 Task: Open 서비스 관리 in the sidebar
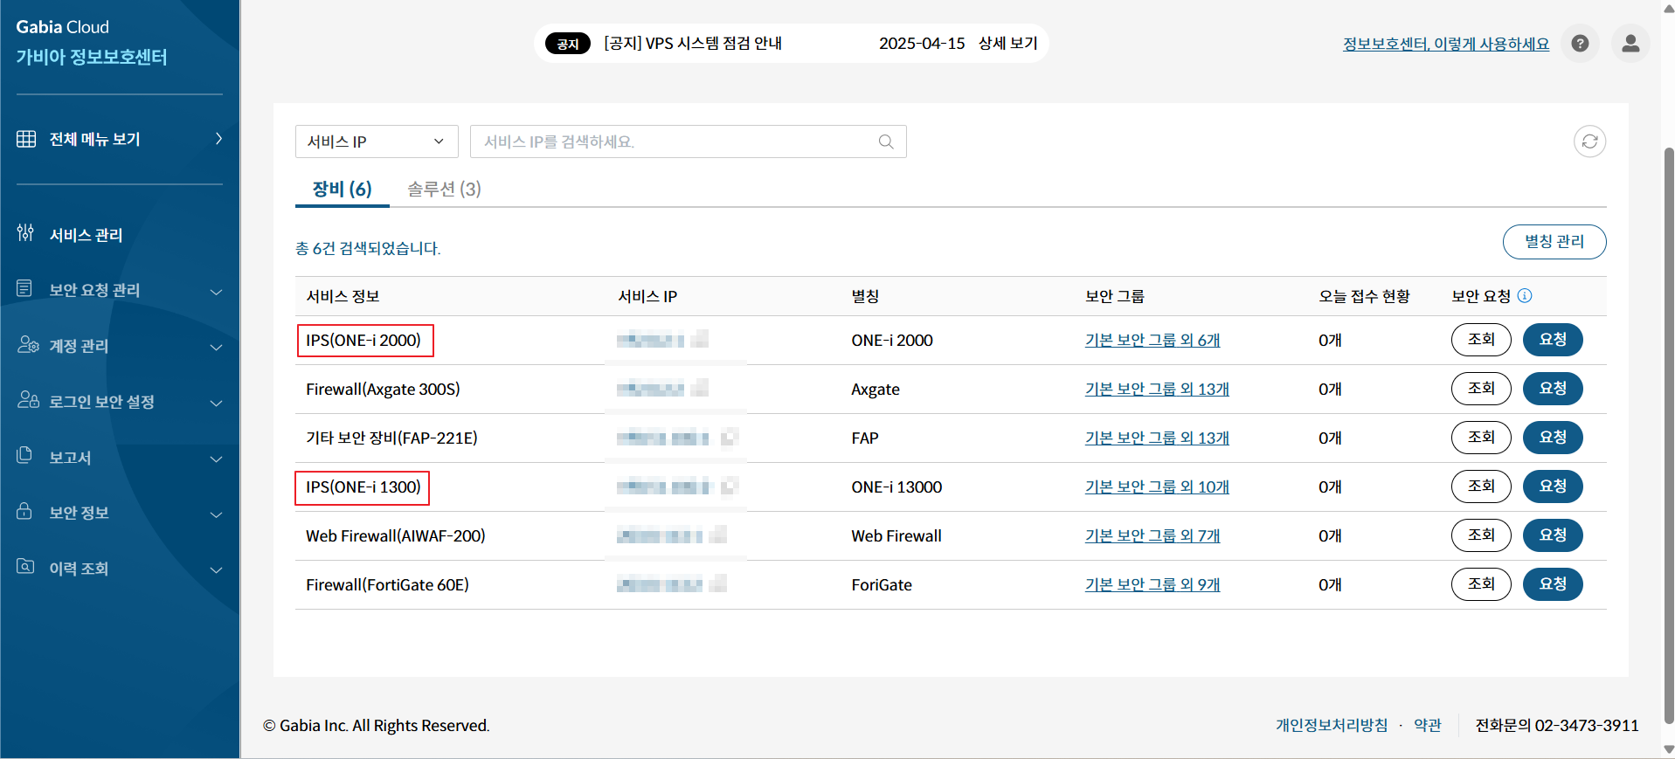pyautogui.click(x=86, y=235)
